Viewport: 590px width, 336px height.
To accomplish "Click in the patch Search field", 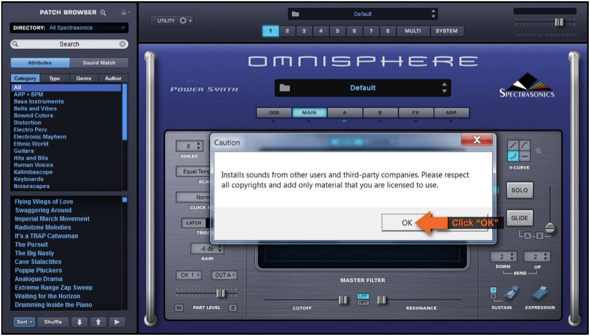I will coord(69,44).
